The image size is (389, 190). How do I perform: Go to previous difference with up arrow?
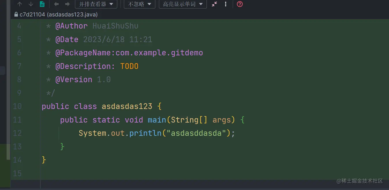click(x=20, y=4)
